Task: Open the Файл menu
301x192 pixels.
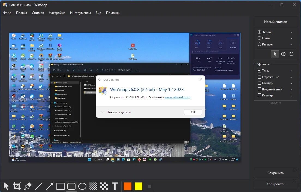Action: click(7, 13)
